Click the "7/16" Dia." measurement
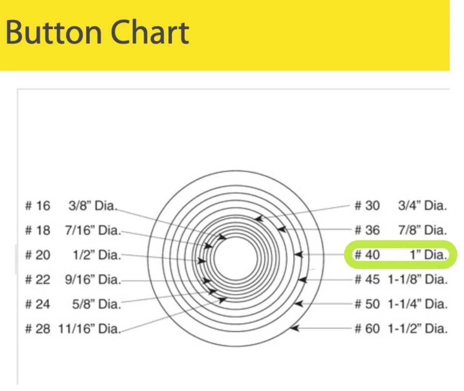Viewport: 464px width, 391px height. click(93, 230)
